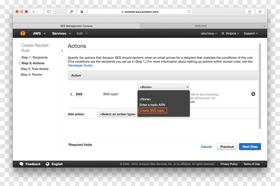Open the Safari share icon
The image size is (280, 186).
(x=250, y=11)
